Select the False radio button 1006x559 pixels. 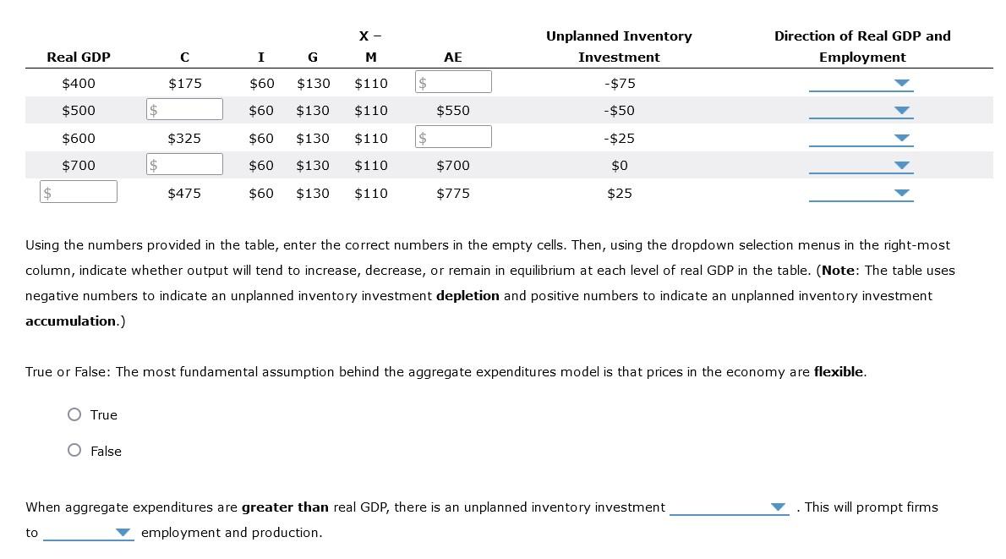pyautogui.click(x=74, y=451)
